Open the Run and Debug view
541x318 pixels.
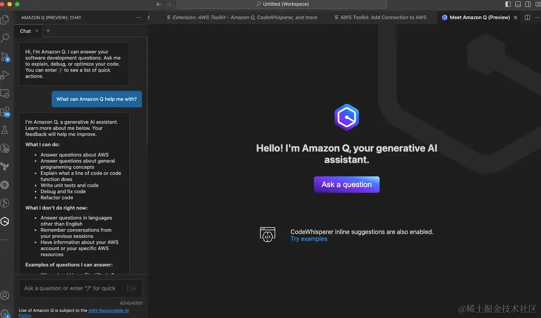click(x=5, y=75)
